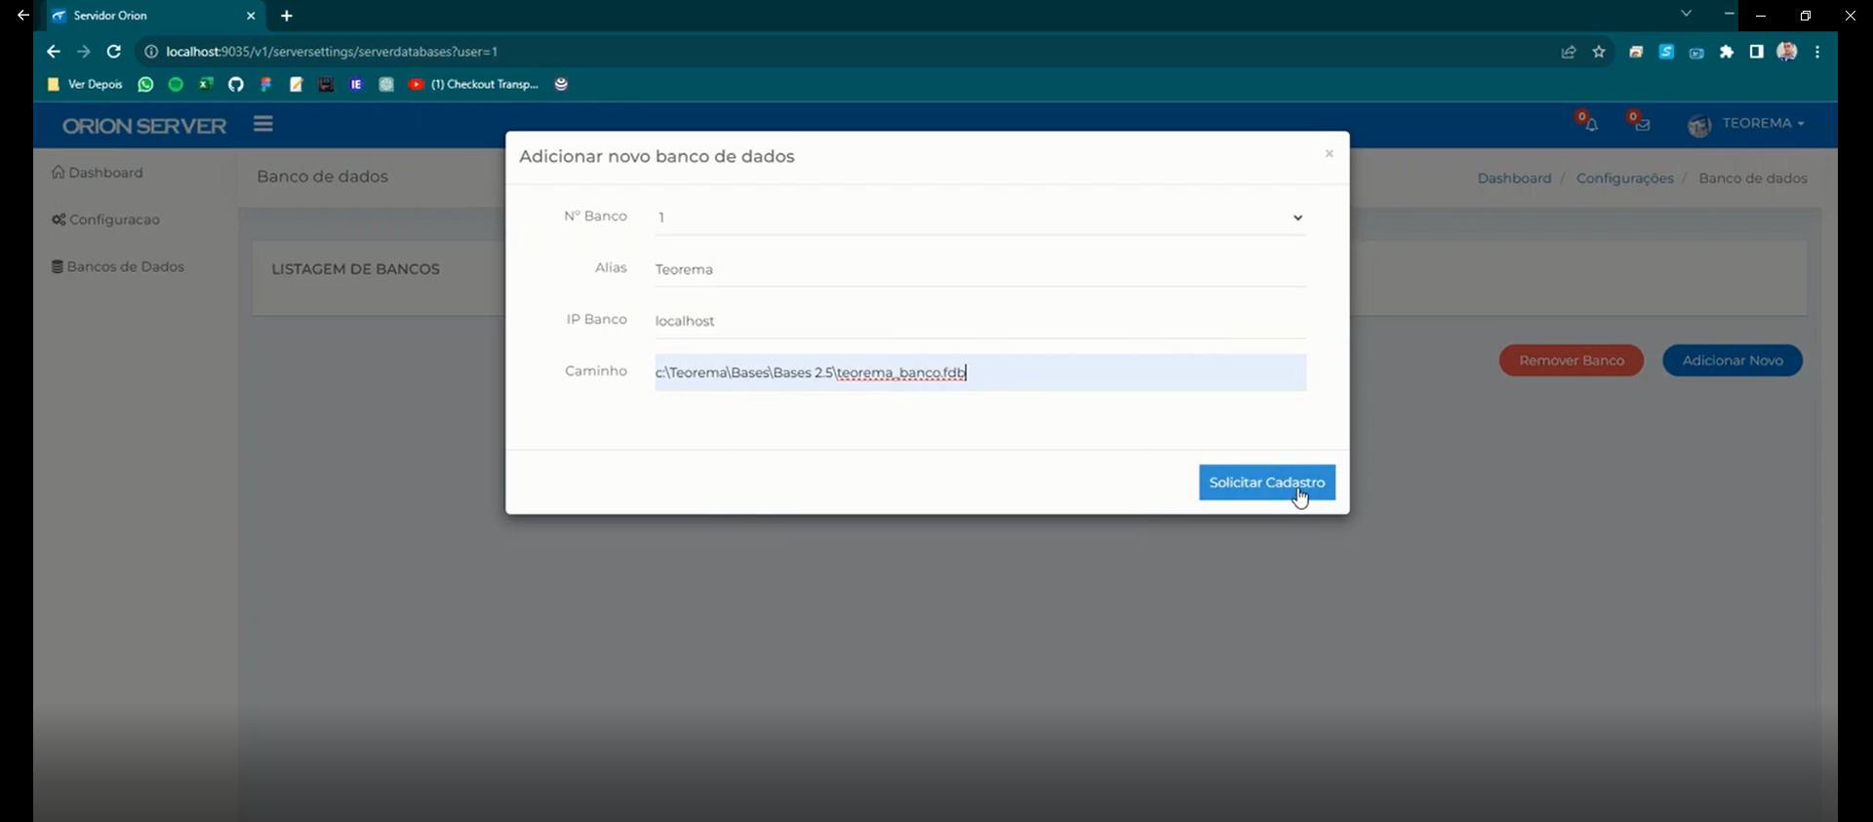
Task: Open the Ver Depois bookmark folder
Action: coord(85,85)
